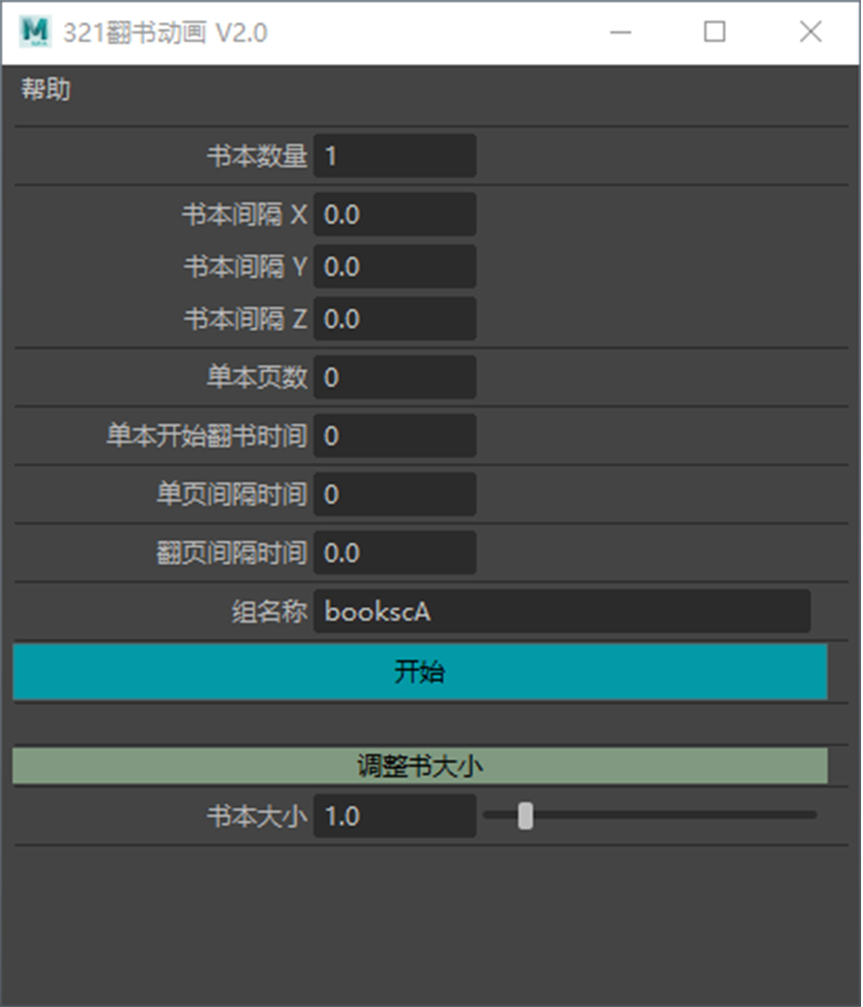Click the 单页间隔时间 input box
This screenshot has width=863, height=1007.
[394, 495]
